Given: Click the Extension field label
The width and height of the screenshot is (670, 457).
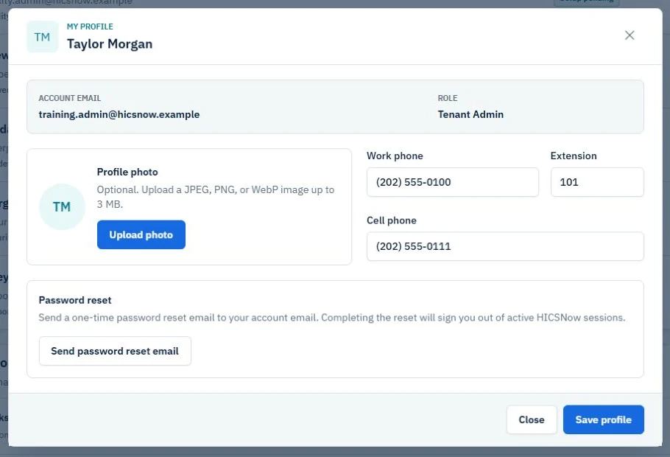Looking at the screenshot, I should [x=574, y=156].
